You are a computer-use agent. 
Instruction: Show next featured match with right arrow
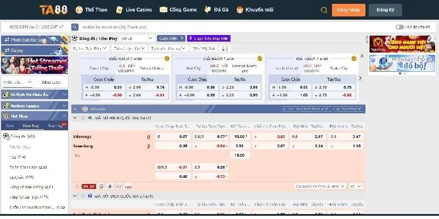click(x=360, y=78)
